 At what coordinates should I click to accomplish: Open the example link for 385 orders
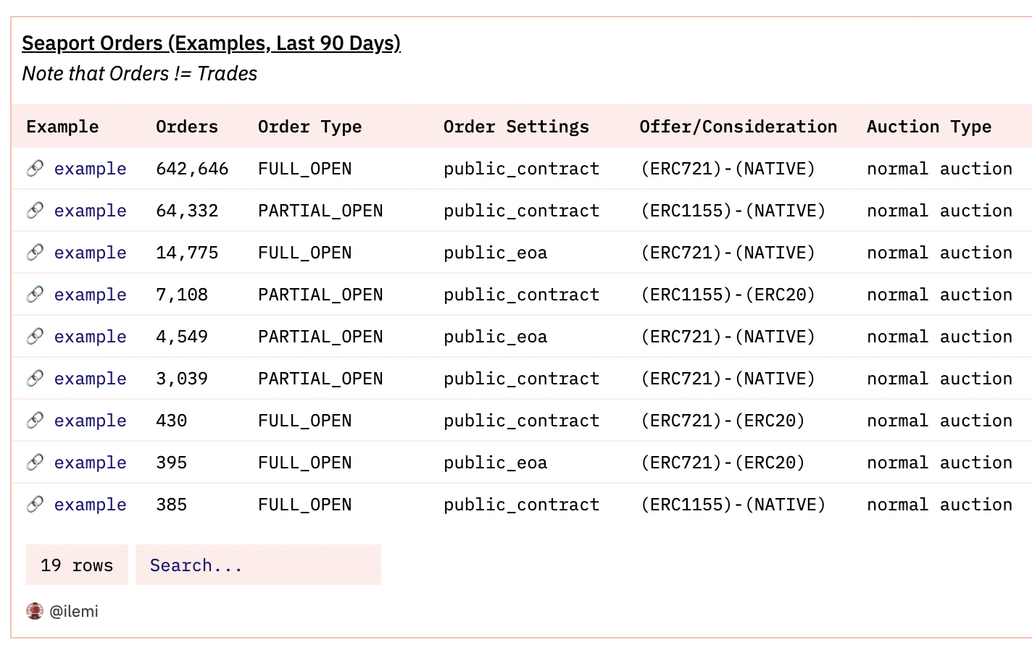click(x=90, y=505)
